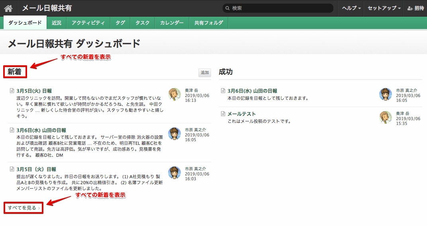The image size is (427, 226).
Task: Click the invite person icon
Action: click(410, 8)
